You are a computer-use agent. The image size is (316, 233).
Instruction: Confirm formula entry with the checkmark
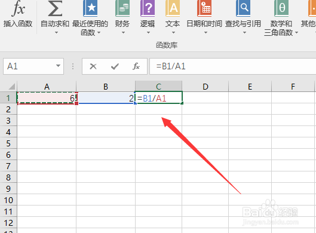click(115, 66)
